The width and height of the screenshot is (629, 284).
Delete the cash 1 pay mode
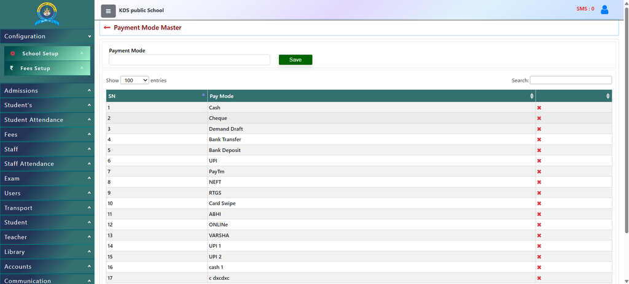tap(539, 267)
